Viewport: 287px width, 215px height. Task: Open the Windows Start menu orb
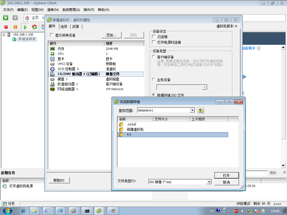[x=8, y=211]
